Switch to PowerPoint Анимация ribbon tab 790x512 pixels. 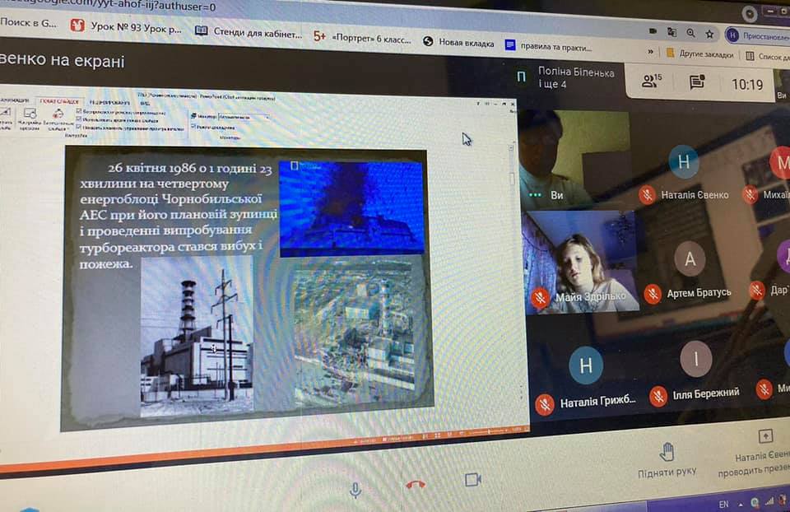[x=14, y=100]
